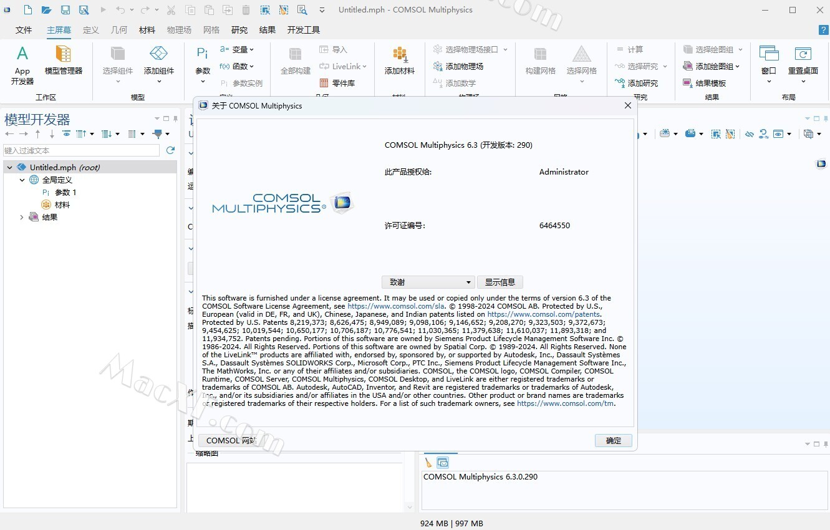This screenshot has height=530, width=830.
Task: Click the save icon in title toolbar
Action: point(65,10)
